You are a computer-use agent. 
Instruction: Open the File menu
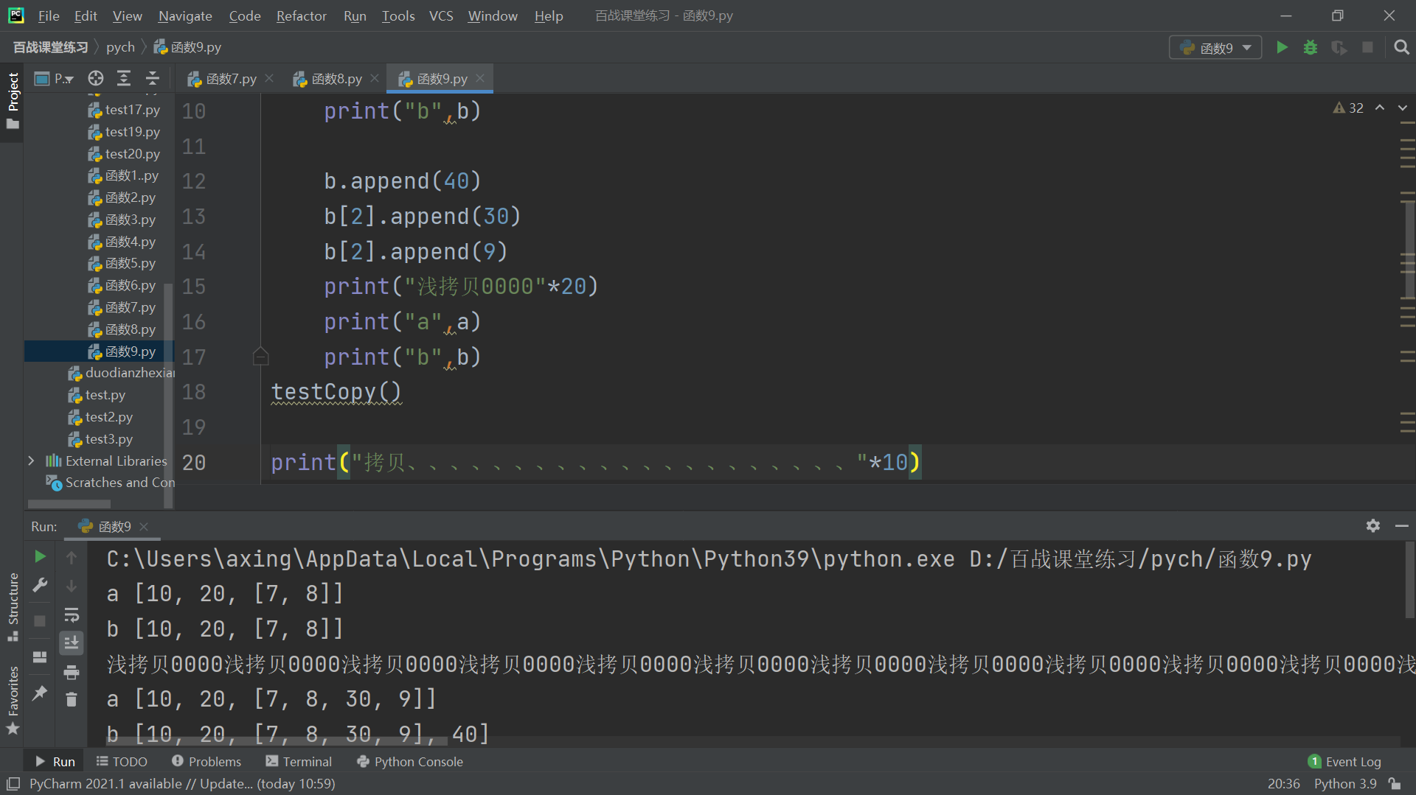pos(49,15)
